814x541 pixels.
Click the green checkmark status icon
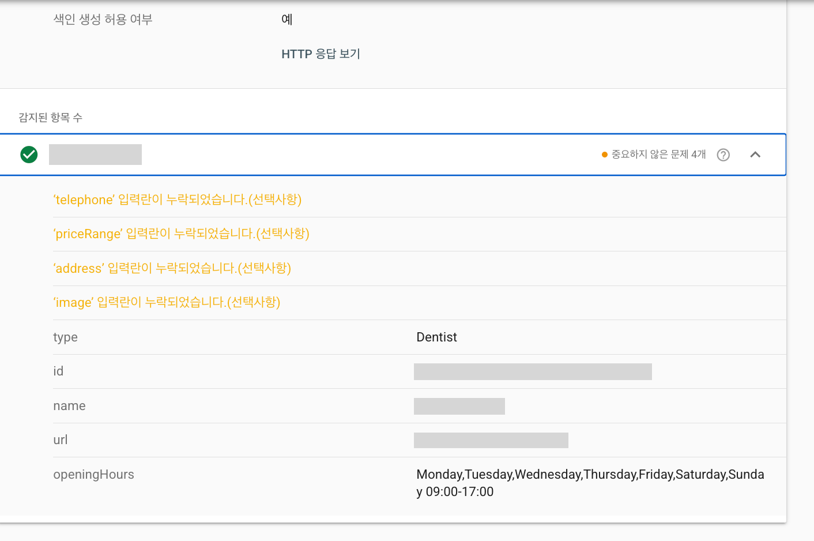(29, 155)
